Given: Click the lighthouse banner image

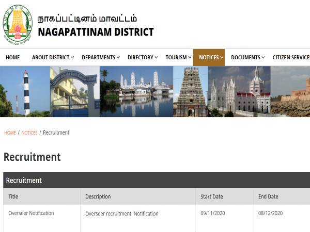Looking at the screenshot, I should click(x=24, y=92).
